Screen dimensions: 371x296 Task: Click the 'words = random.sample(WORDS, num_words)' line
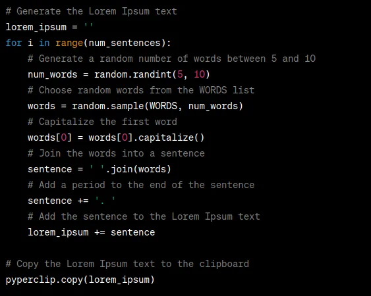tap(135, 106)
